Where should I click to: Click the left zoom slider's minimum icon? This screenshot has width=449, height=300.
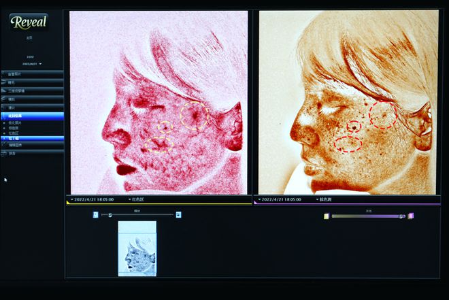[95, 215]
